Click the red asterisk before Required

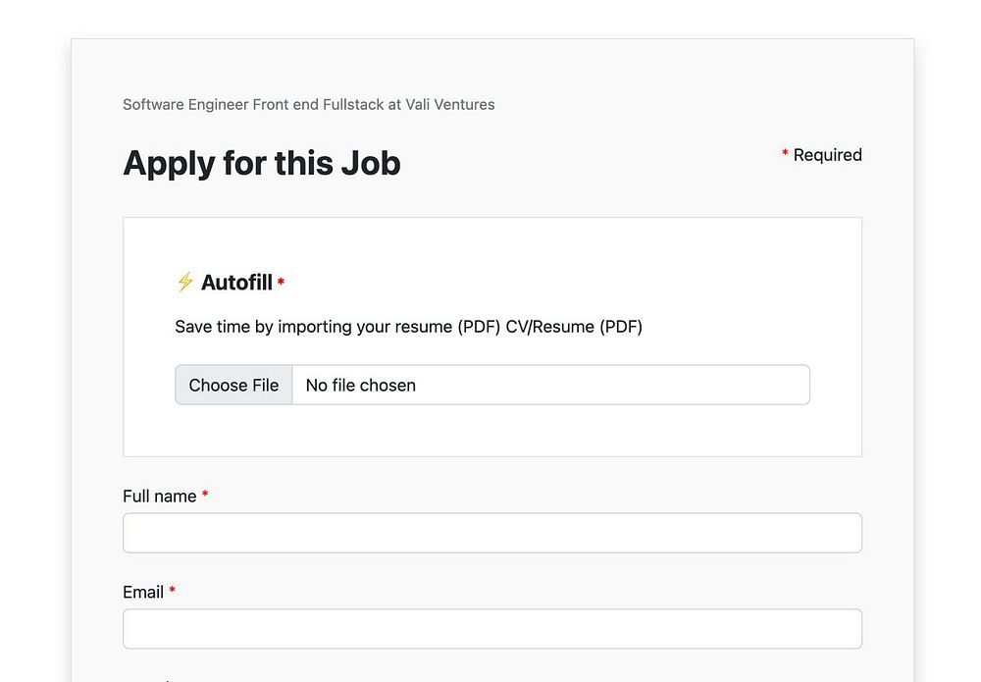point(785,154)
